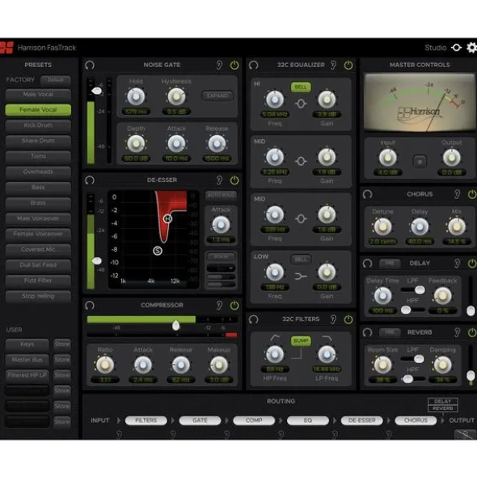Reset the Noise Gate module
Viewport: 477px width, 478px height.
point(90,65)
